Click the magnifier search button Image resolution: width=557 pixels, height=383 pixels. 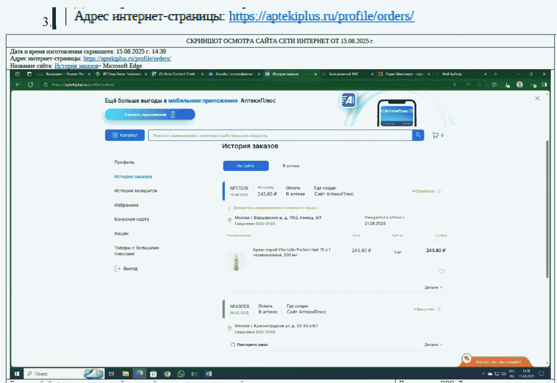418,135
